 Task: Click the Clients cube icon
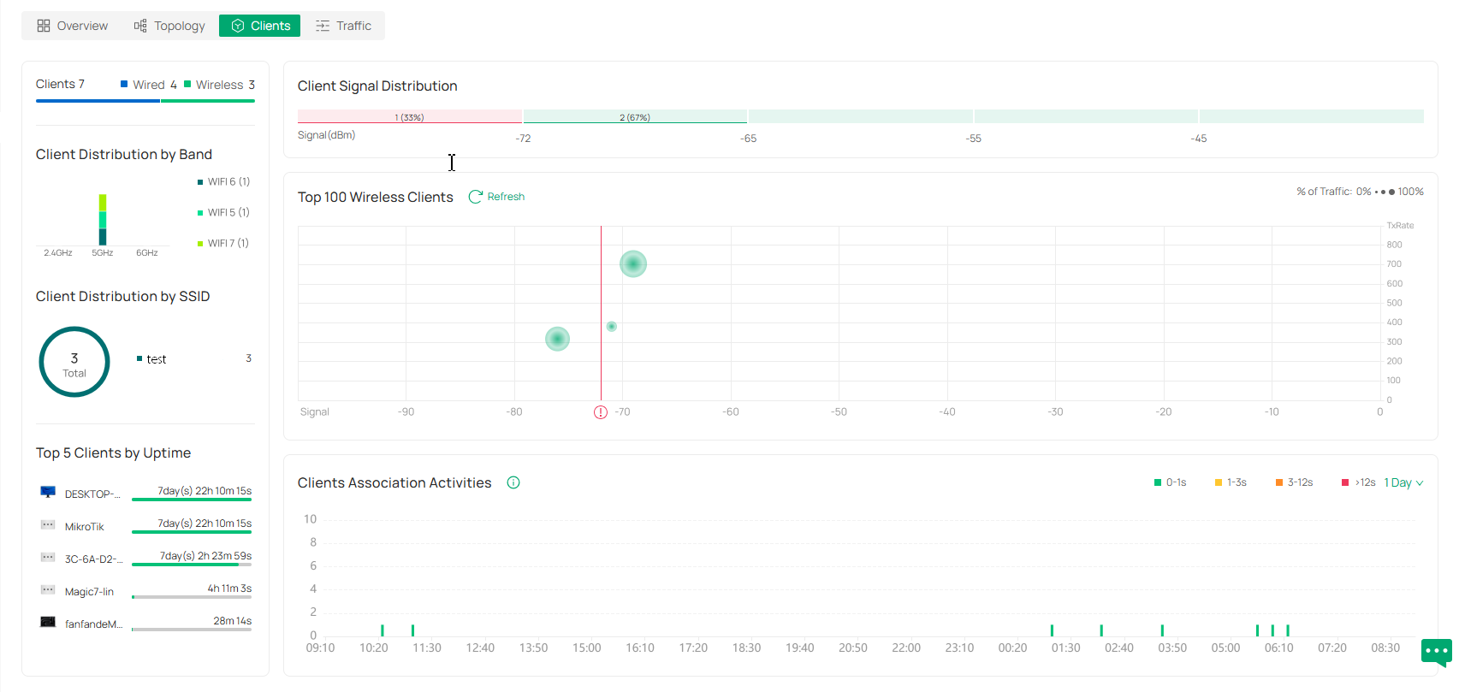238,26
